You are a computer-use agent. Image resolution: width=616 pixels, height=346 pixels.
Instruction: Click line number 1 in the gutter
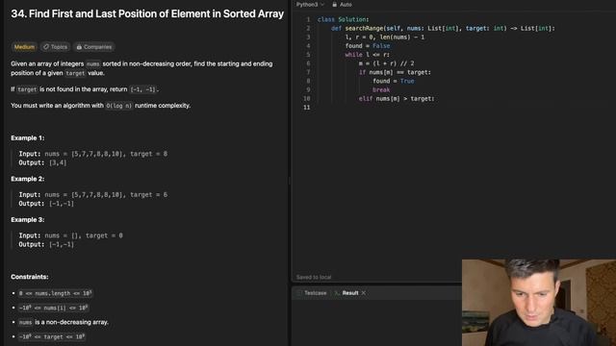308,19
